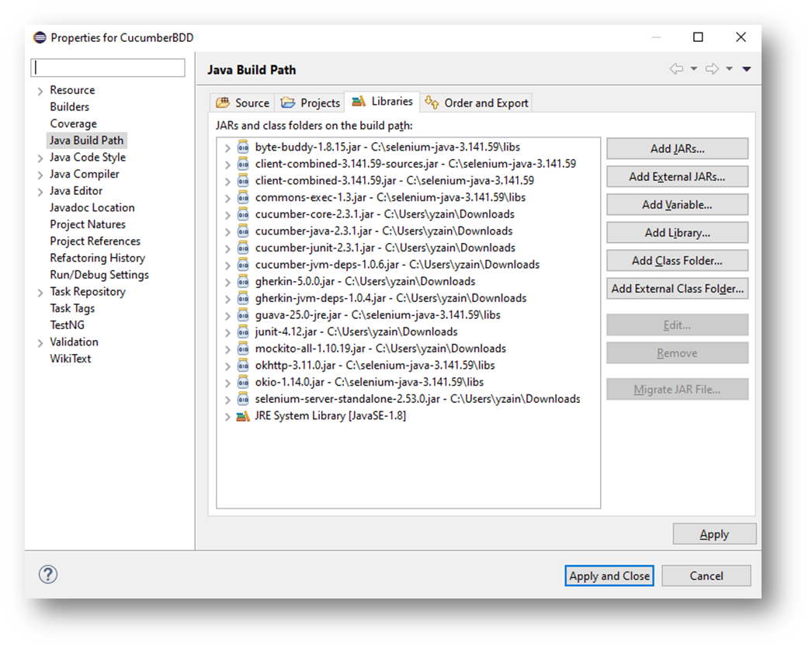Screen dimensions: 812x649
Task: Click the junit-4.12.jar jar icon
Action: [243, 331]
